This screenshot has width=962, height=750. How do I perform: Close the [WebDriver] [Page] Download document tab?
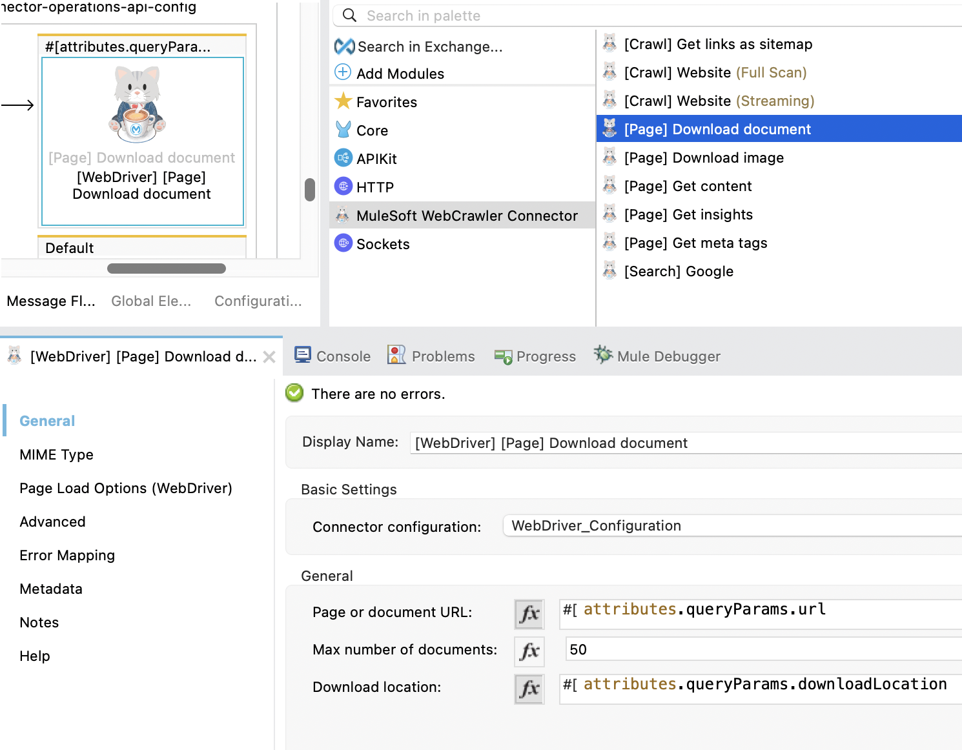pyautogui.click(x=269, y=357)
